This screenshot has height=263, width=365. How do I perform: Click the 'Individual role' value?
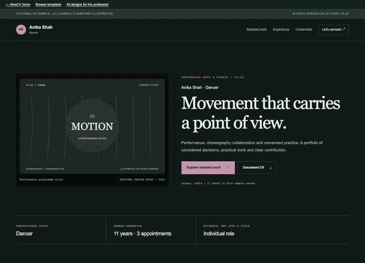(x=219, y=233)
